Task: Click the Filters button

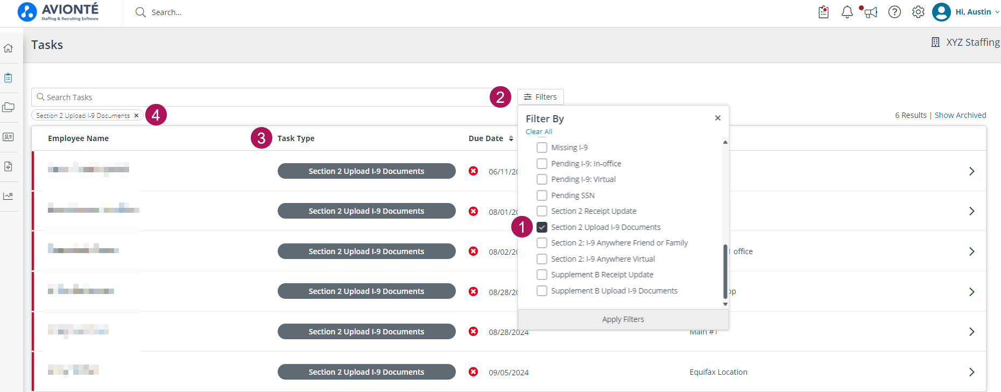Action: point(540,97)
